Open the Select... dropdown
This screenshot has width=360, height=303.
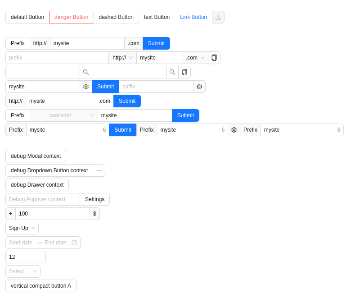pos(23,271)
